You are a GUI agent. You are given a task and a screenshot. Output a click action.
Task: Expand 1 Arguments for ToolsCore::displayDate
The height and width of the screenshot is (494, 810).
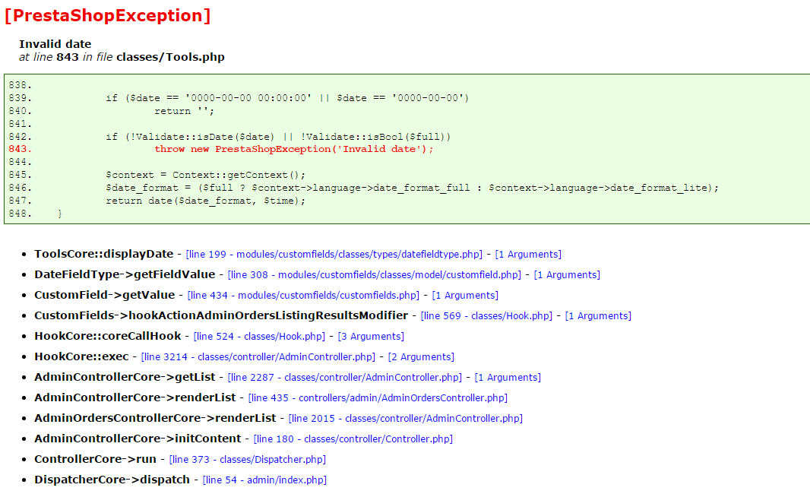coord(528,255)
